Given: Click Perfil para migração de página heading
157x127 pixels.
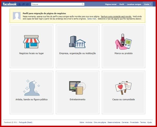Looking at the screenshot, I should tap(44, 13).
